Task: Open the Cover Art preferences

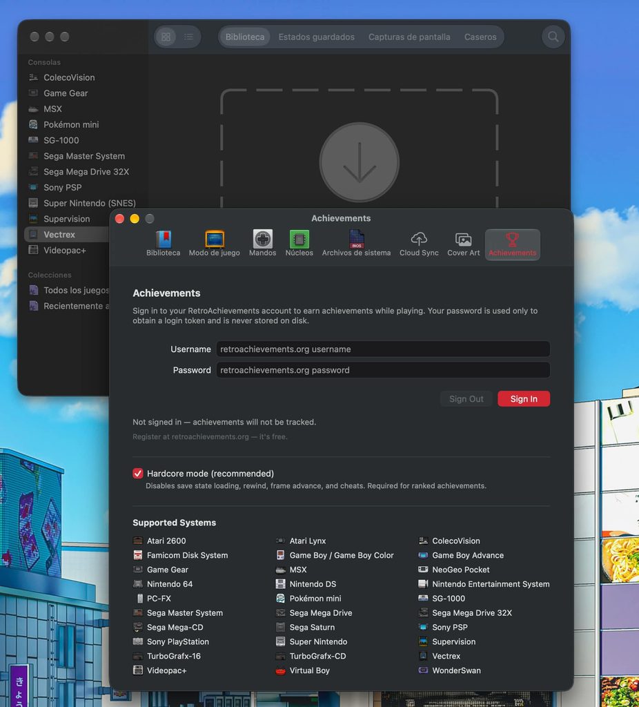Action: [463, 244]
